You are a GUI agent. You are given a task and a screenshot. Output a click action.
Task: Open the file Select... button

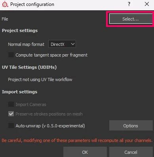[131, 19]
